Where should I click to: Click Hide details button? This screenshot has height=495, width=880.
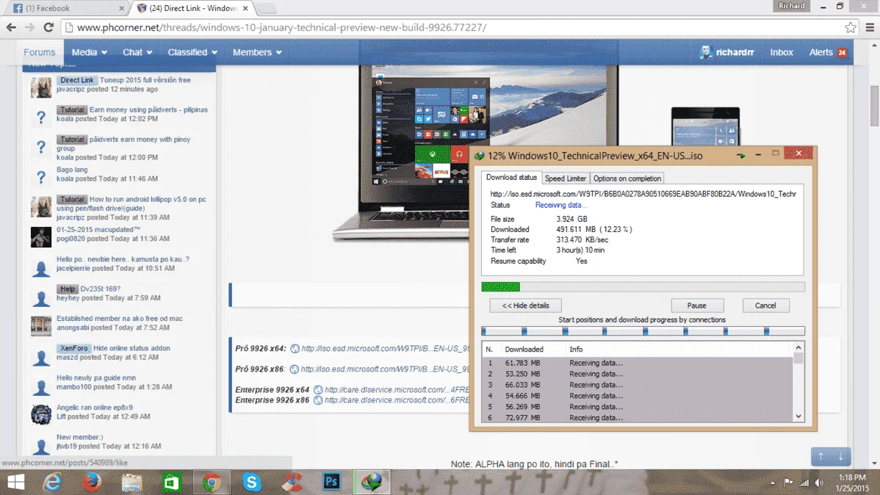(525, 306)
